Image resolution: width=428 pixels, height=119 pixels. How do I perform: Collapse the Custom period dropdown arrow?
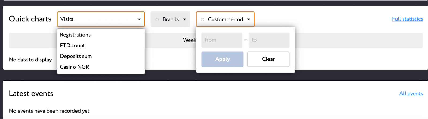(x=249, y=19)
